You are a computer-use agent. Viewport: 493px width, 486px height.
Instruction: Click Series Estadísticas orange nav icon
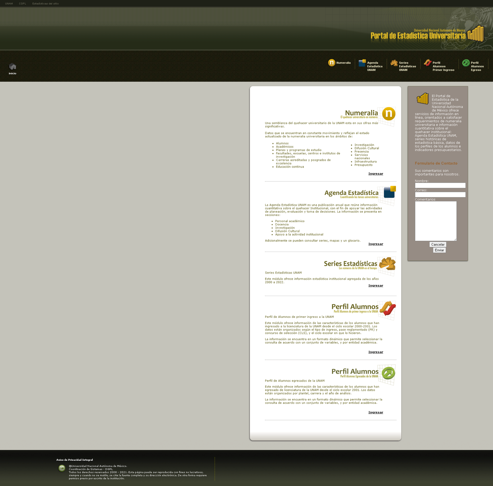click(x=394, y=63)
